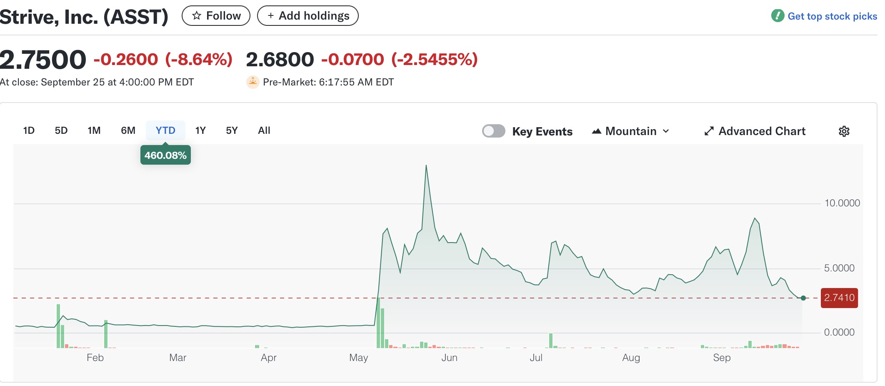Click the Pre-Market 6:17:55 AM EDT timestamp
This screenshot has height=386, width=885.
pos(328,82)
